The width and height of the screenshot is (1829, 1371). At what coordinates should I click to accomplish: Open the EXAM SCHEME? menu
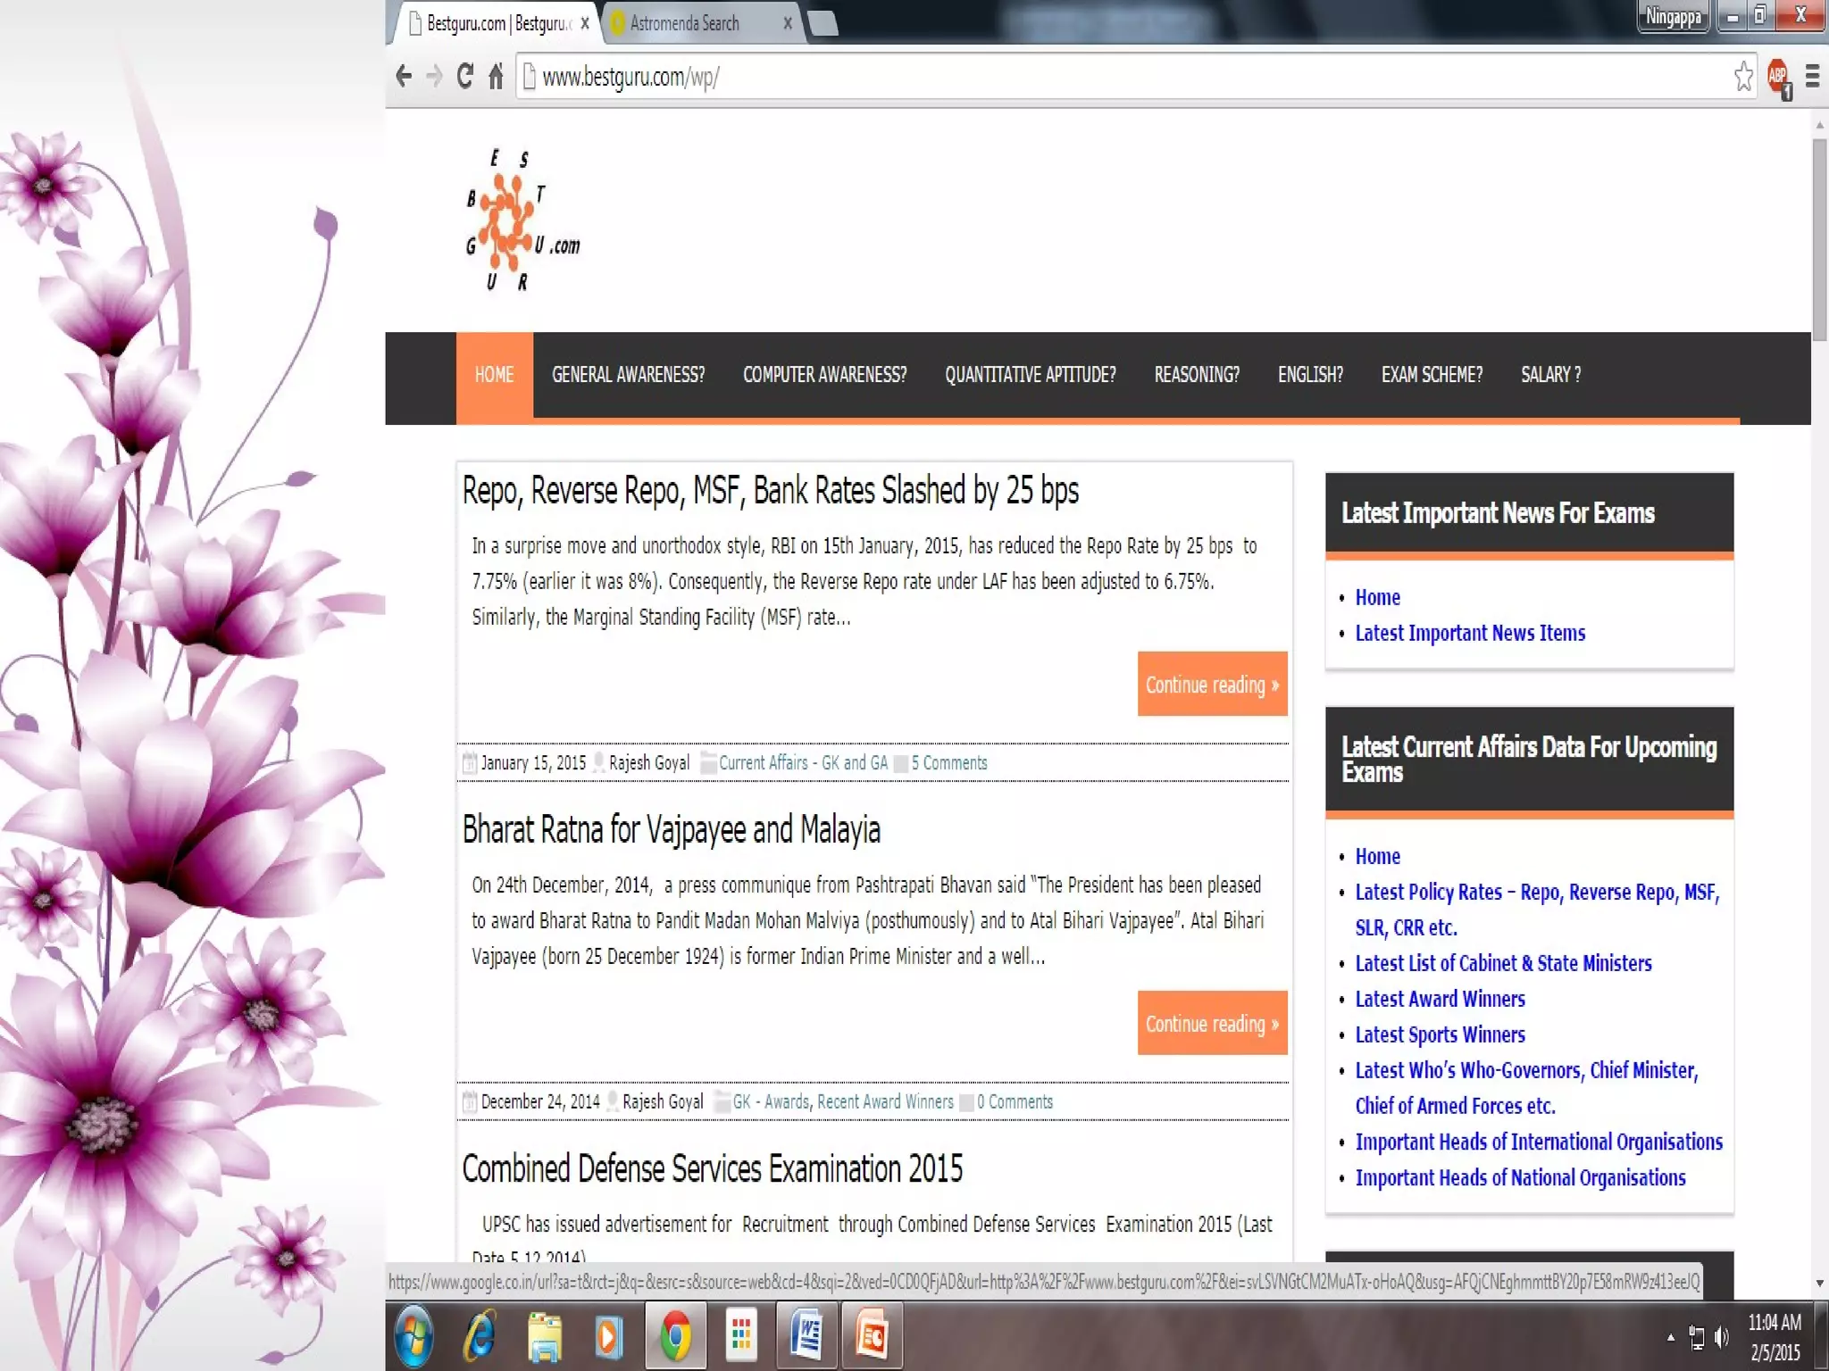1432,375
